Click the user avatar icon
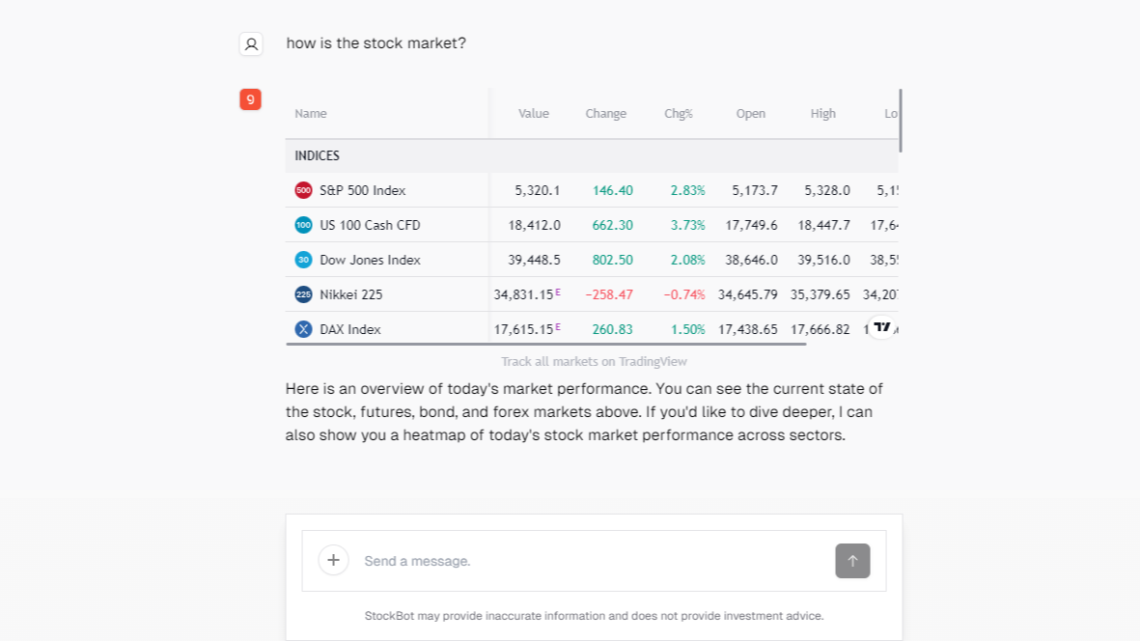This screenshot has width=1140, height=641. [x=251, y=43]
